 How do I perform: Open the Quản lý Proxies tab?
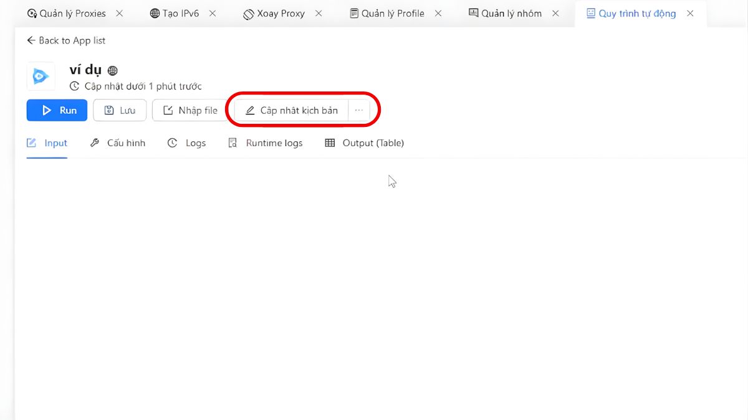(67, 13)
